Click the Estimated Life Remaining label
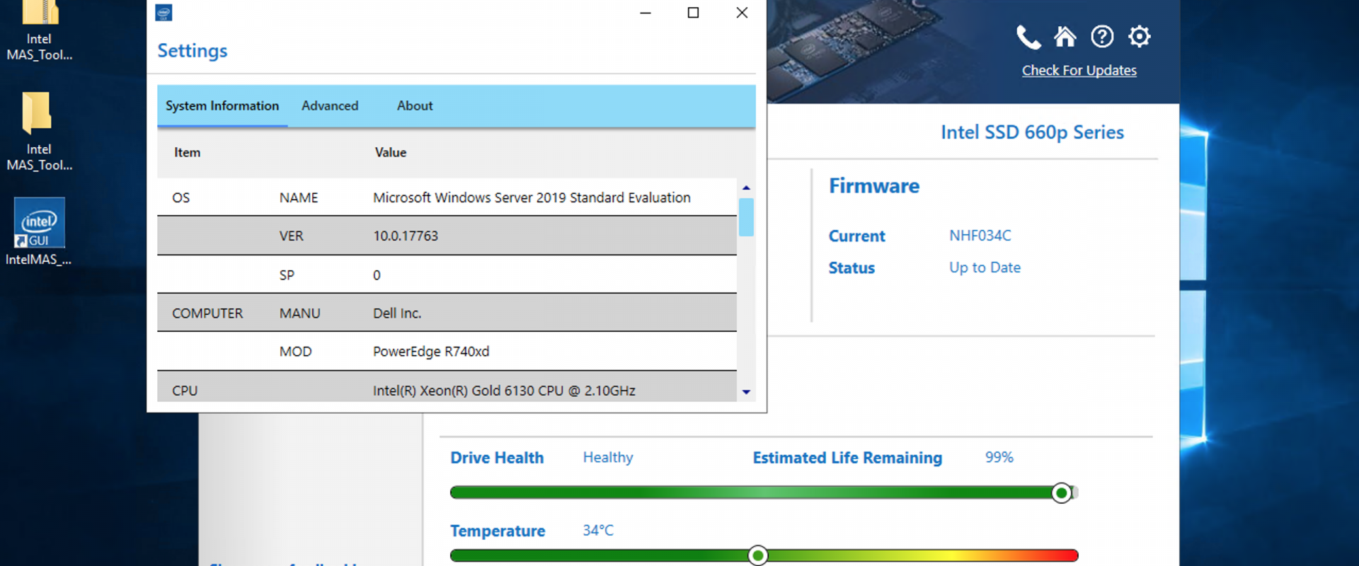Viewport: 1359px width, 566px height. 847,458
